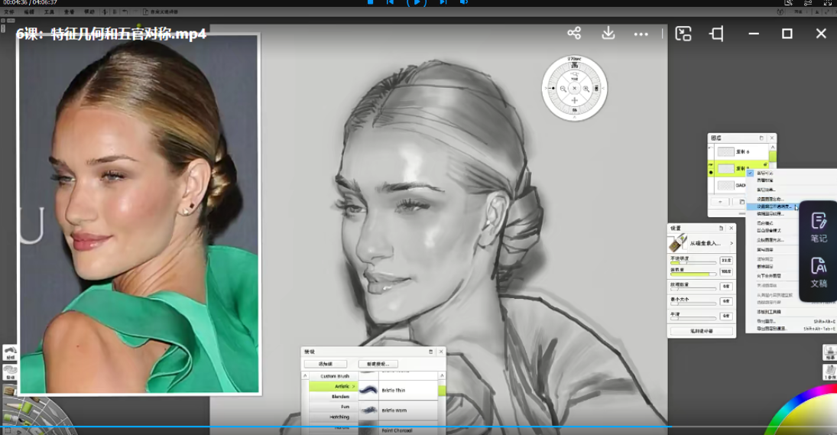Click the center X of navigator wheel
Viewport: 837px width, 435px height.
click(574, 89)
